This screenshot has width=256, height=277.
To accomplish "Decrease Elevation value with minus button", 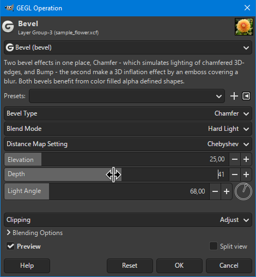I will (x=235, y=159).
